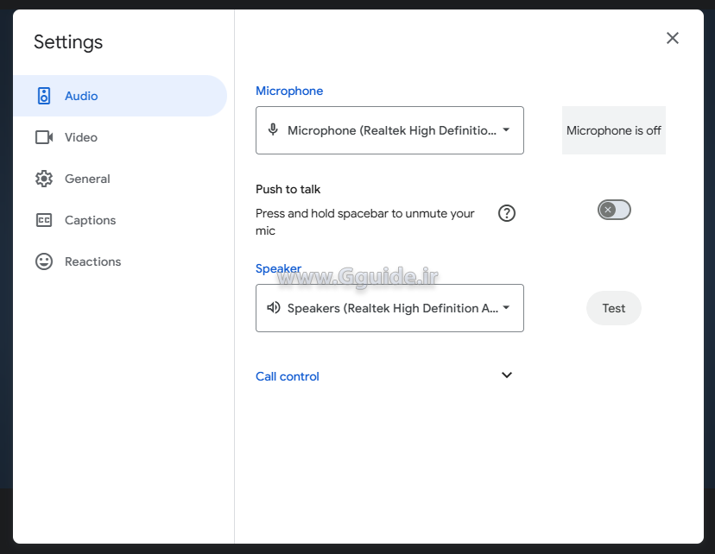Open the Speakers device dropdown
The width and height of the screenshot is (715, 554).
pos(389,307)
